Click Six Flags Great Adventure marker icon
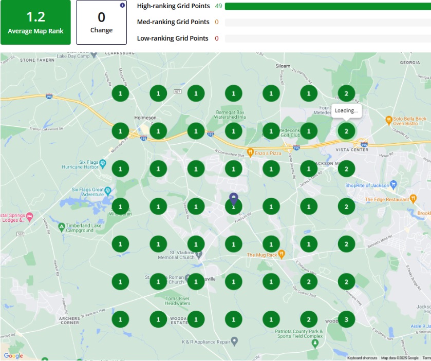Screen dimensions: 431x361 coord(108,191)
